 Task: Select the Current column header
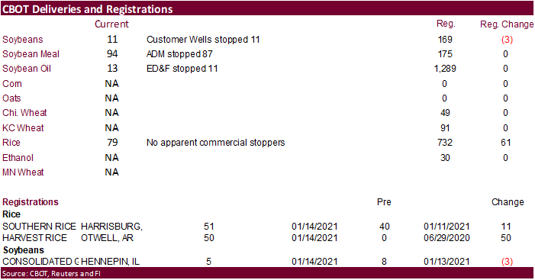coord(111,24)
